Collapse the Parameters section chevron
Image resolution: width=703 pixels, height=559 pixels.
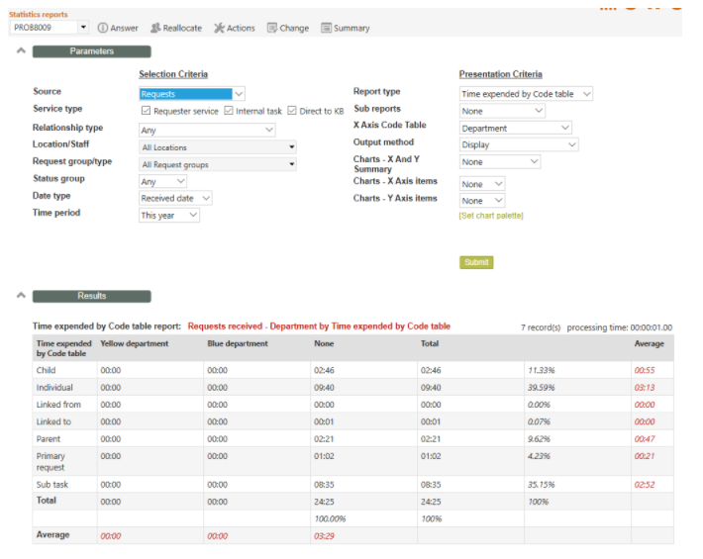[x=21, y=51]
